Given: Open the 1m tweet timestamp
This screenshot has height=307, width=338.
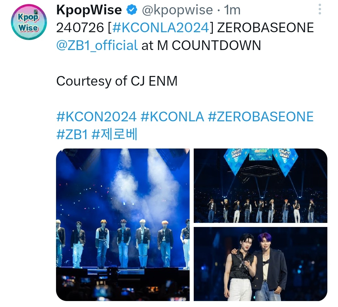Looking at the screenshot, I should [232, 10].
